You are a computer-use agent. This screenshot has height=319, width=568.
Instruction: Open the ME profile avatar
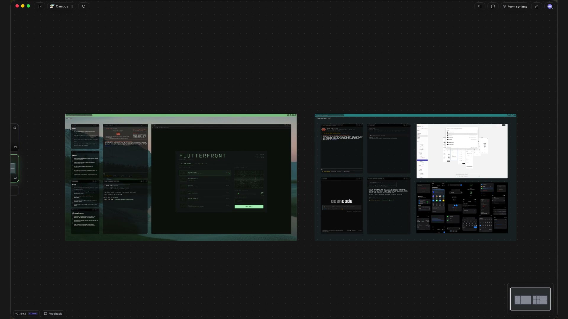tap(550, 6)
